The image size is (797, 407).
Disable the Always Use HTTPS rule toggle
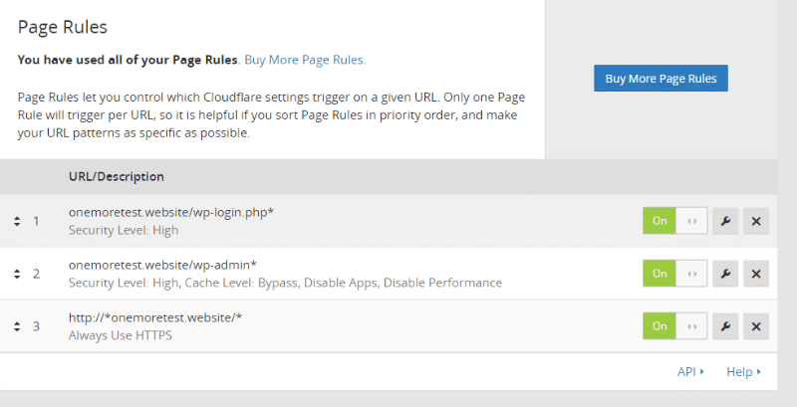coord(675,325)
